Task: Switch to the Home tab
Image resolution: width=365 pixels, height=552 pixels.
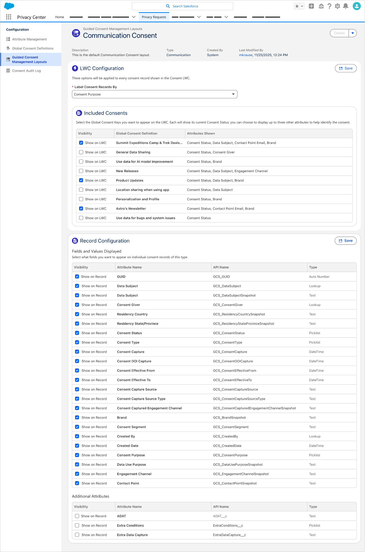Action: (x=60, y=17)
